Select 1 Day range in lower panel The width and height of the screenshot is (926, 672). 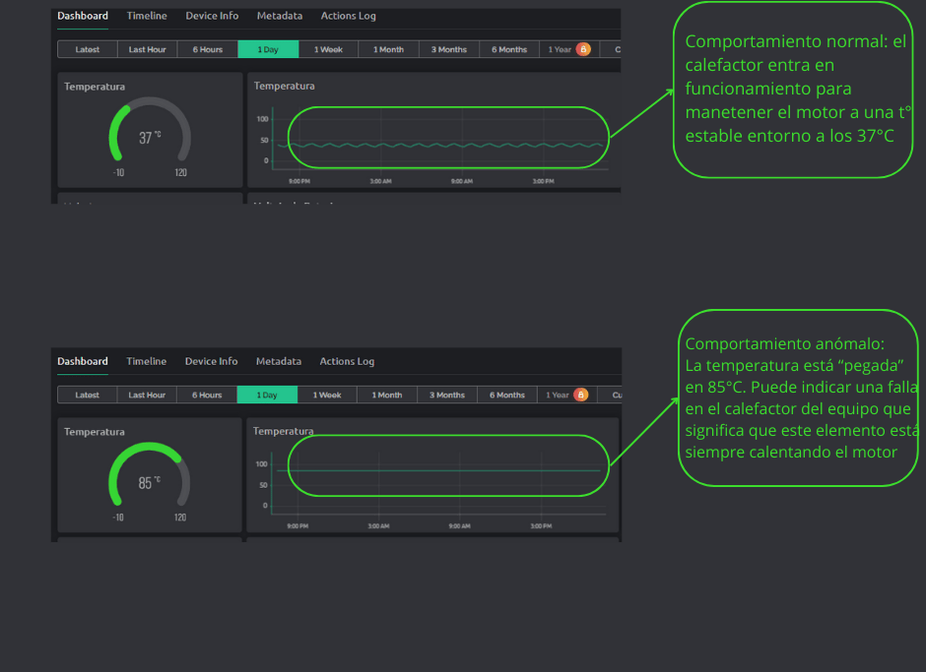(x=267, y=395)
